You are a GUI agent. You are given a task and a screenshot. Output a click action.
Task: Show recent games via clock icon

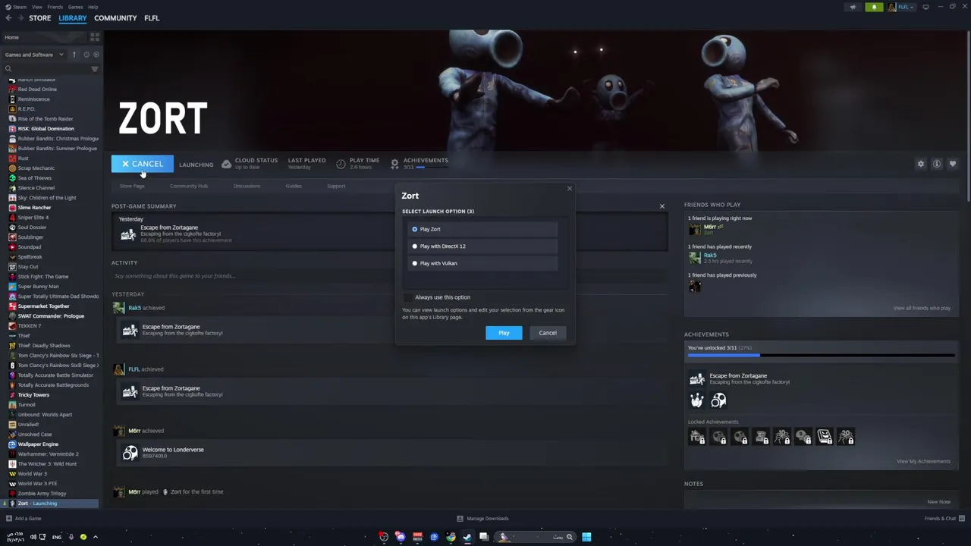tap(86, 55)
